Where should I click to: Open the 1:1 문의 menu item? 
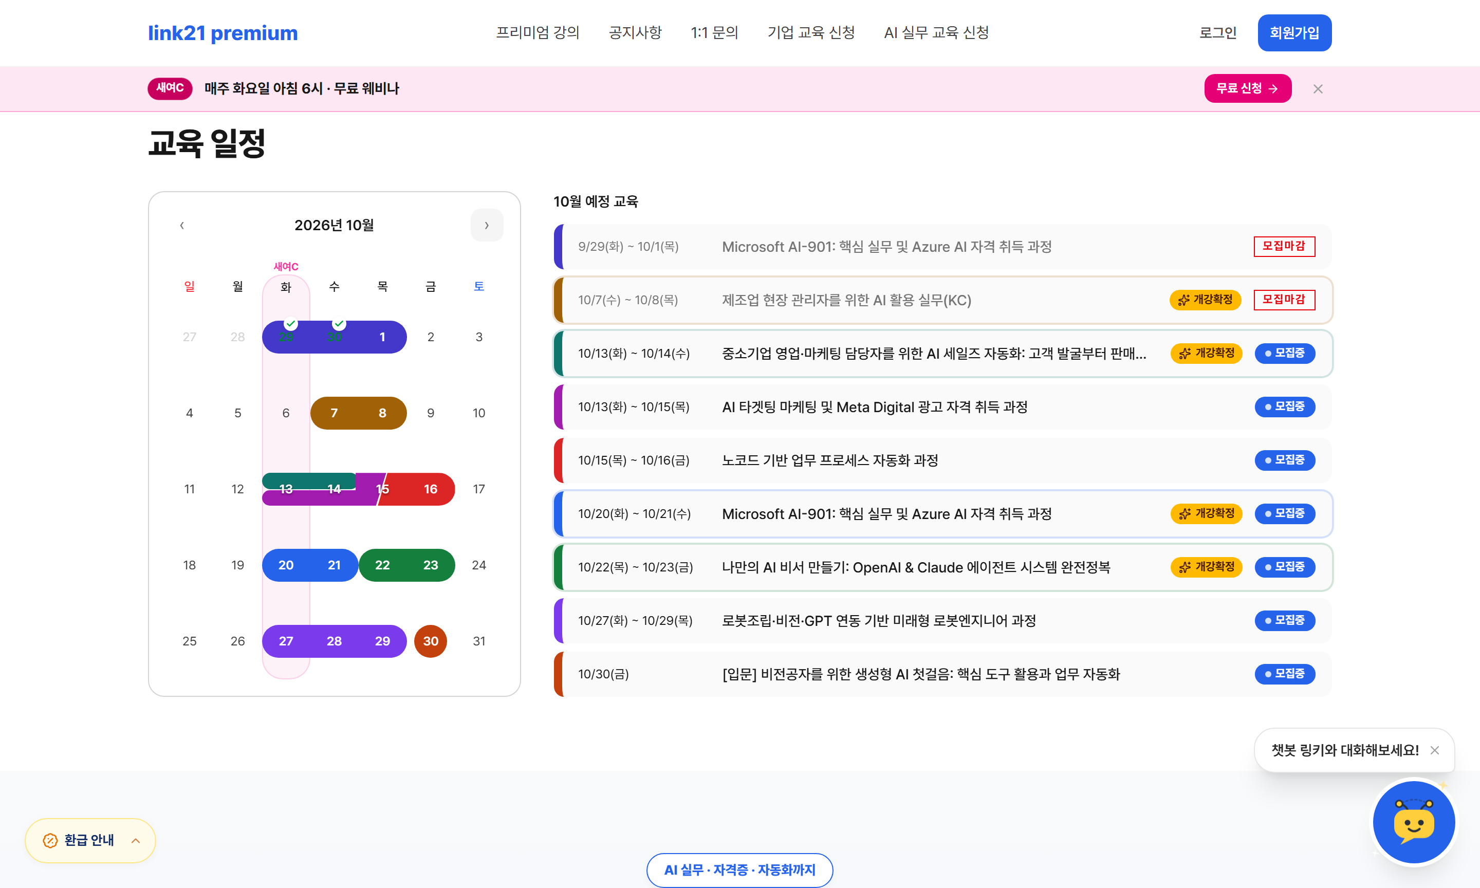(714, 32)
